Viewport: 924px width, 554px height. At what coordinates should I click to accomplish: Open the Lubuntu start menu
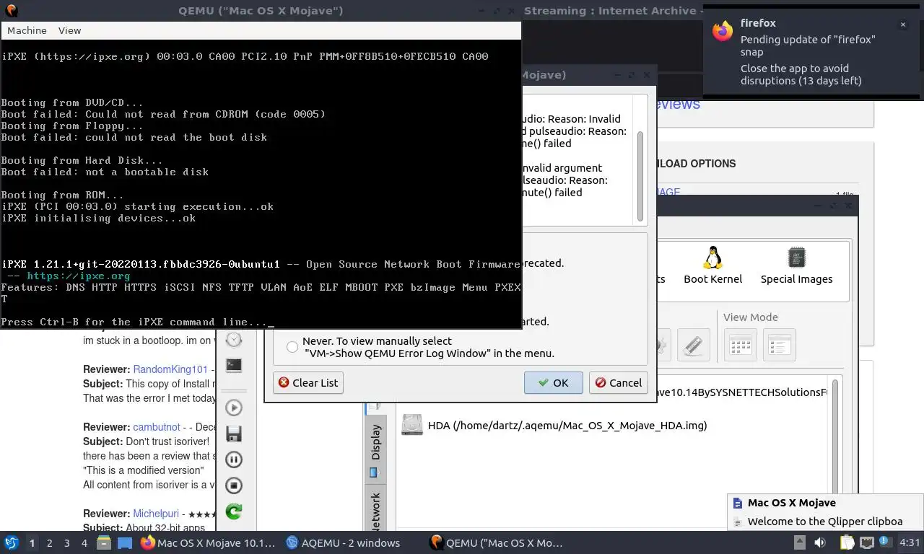point(12,542)
